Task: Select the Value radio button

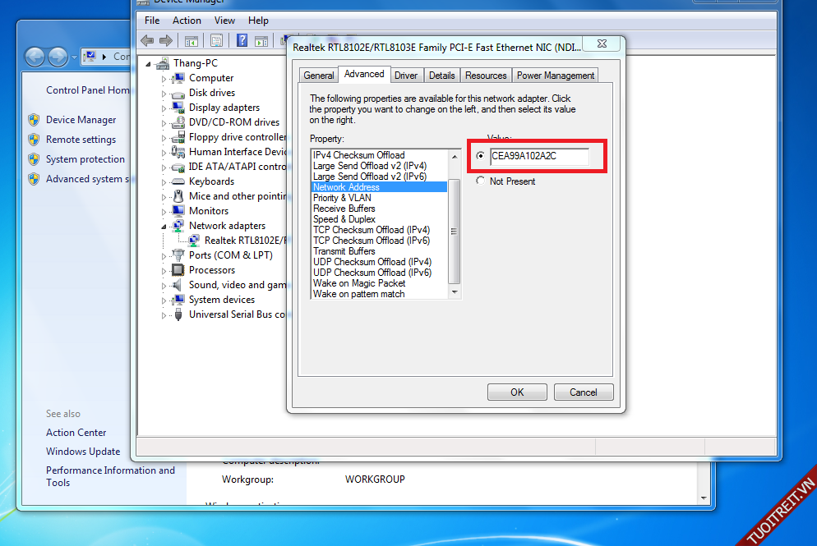Action: 480,156
